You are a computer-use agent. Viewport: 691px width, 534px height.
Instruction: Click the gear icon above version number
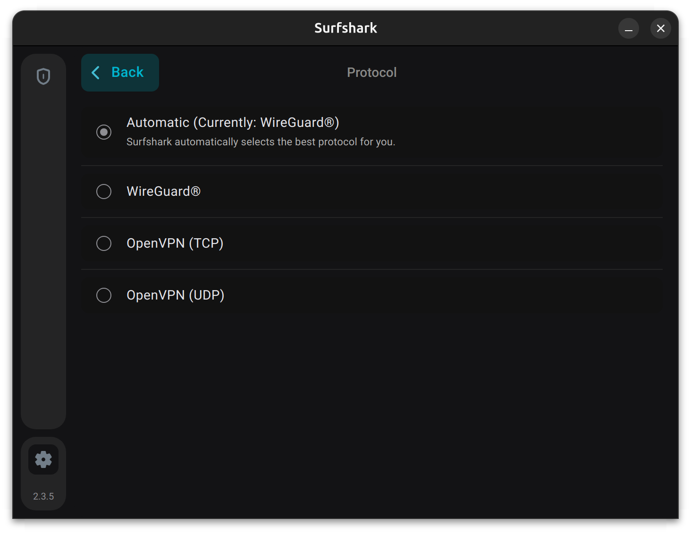[x=43, y=459]
